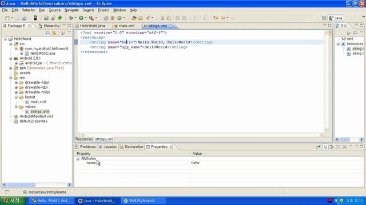Open the Source menu
The height and width of the screenshot is (205, 366).
point(55,10)
